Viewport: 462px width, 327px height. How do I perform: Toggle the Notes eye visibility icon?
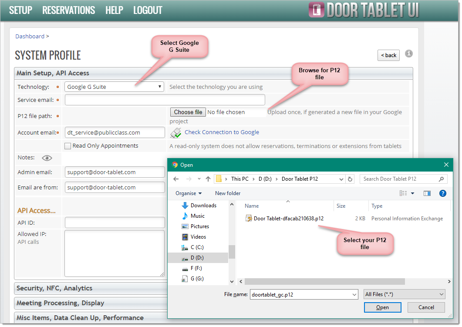[x=47, y=158]
